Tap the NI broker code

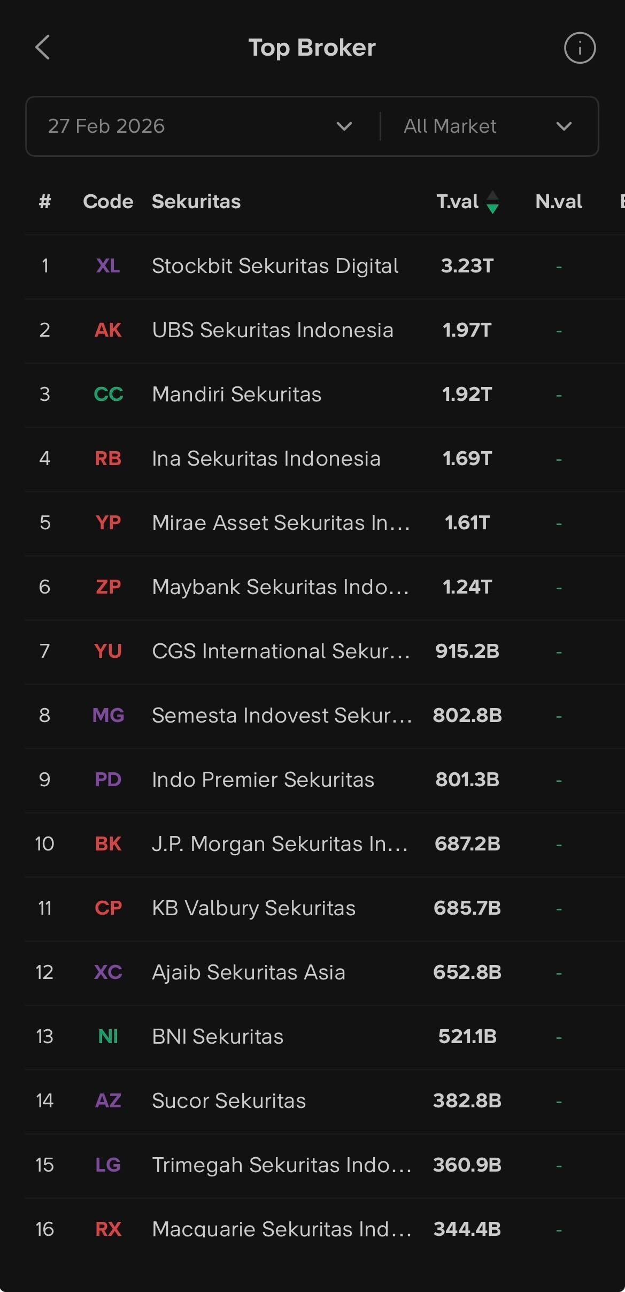coord(108,1037)
